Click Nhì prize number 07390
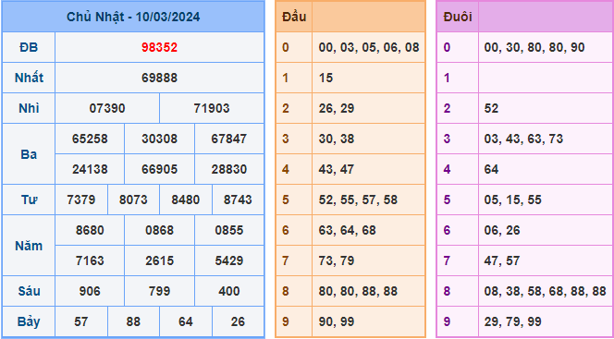614x339 pixels. click(x=107, y=108)
